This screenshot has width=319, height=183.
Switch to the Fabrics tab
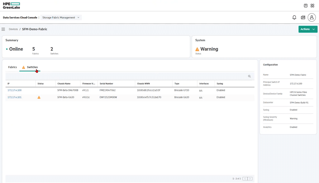coord(12,67)
